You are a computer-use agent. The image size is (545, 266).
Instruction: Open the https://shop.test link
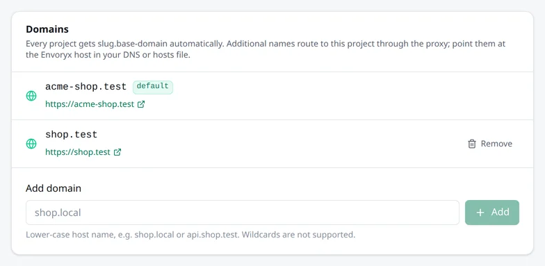click(x=78, y=152)
